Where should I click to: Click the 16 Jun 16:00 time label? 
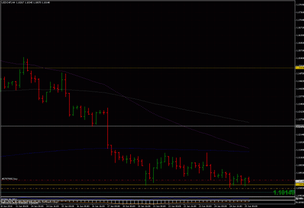pos(98,206)
